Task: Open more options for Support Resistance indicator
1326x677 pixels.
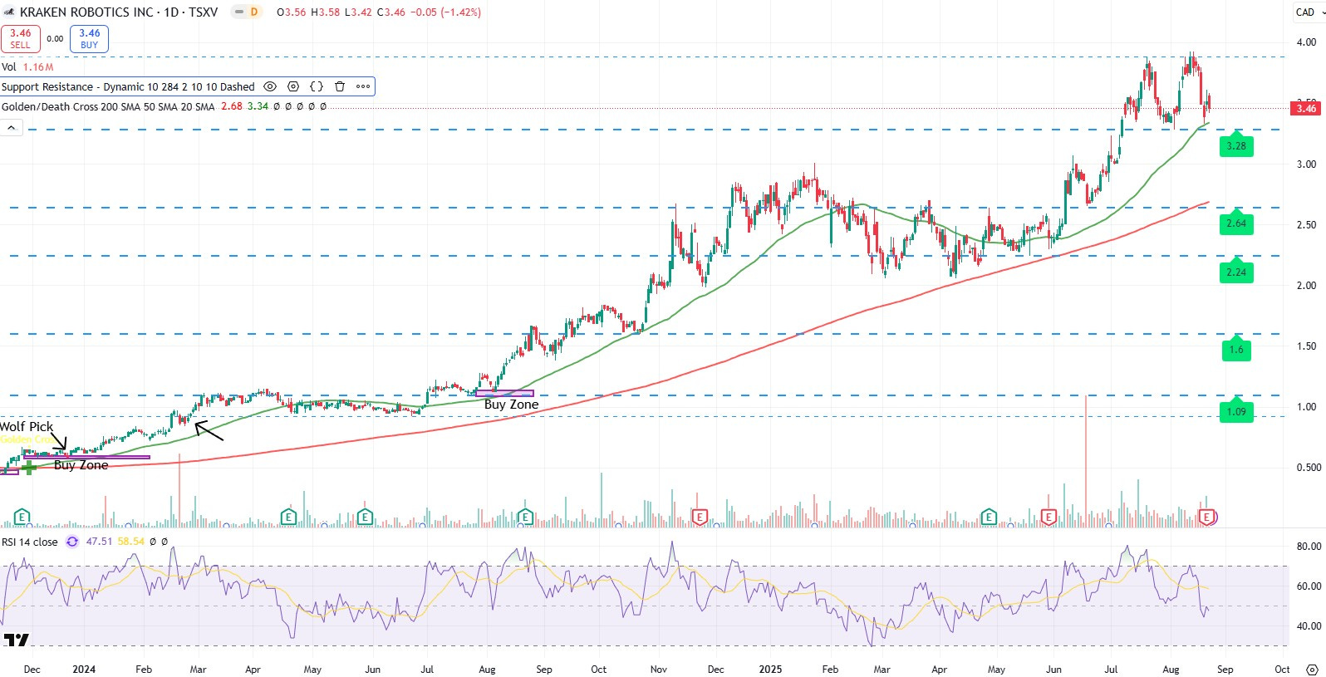Action: coord(363,86)
